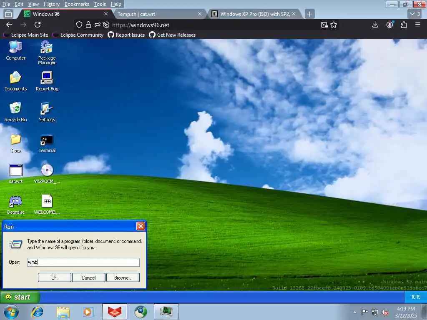Open Eclipse Main Site bookmark

tap(25, 35)
